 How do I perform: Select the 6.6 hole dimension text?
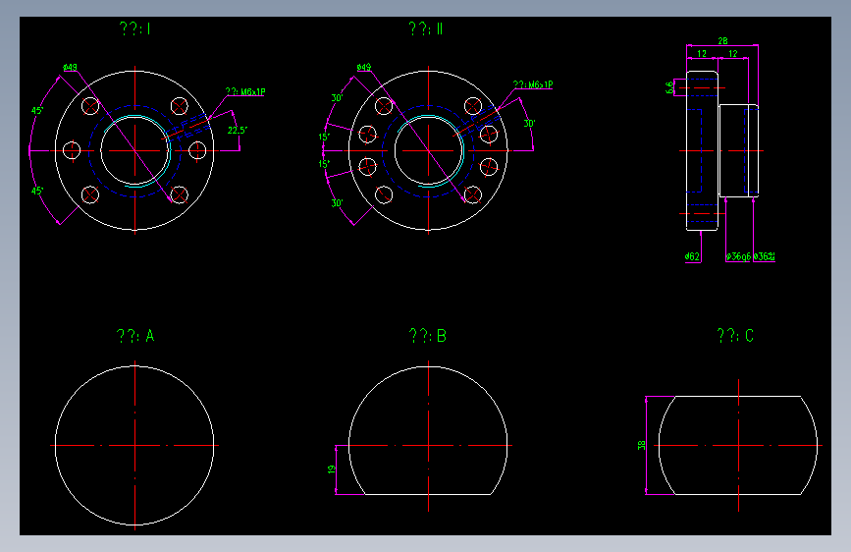click(669, 87)
